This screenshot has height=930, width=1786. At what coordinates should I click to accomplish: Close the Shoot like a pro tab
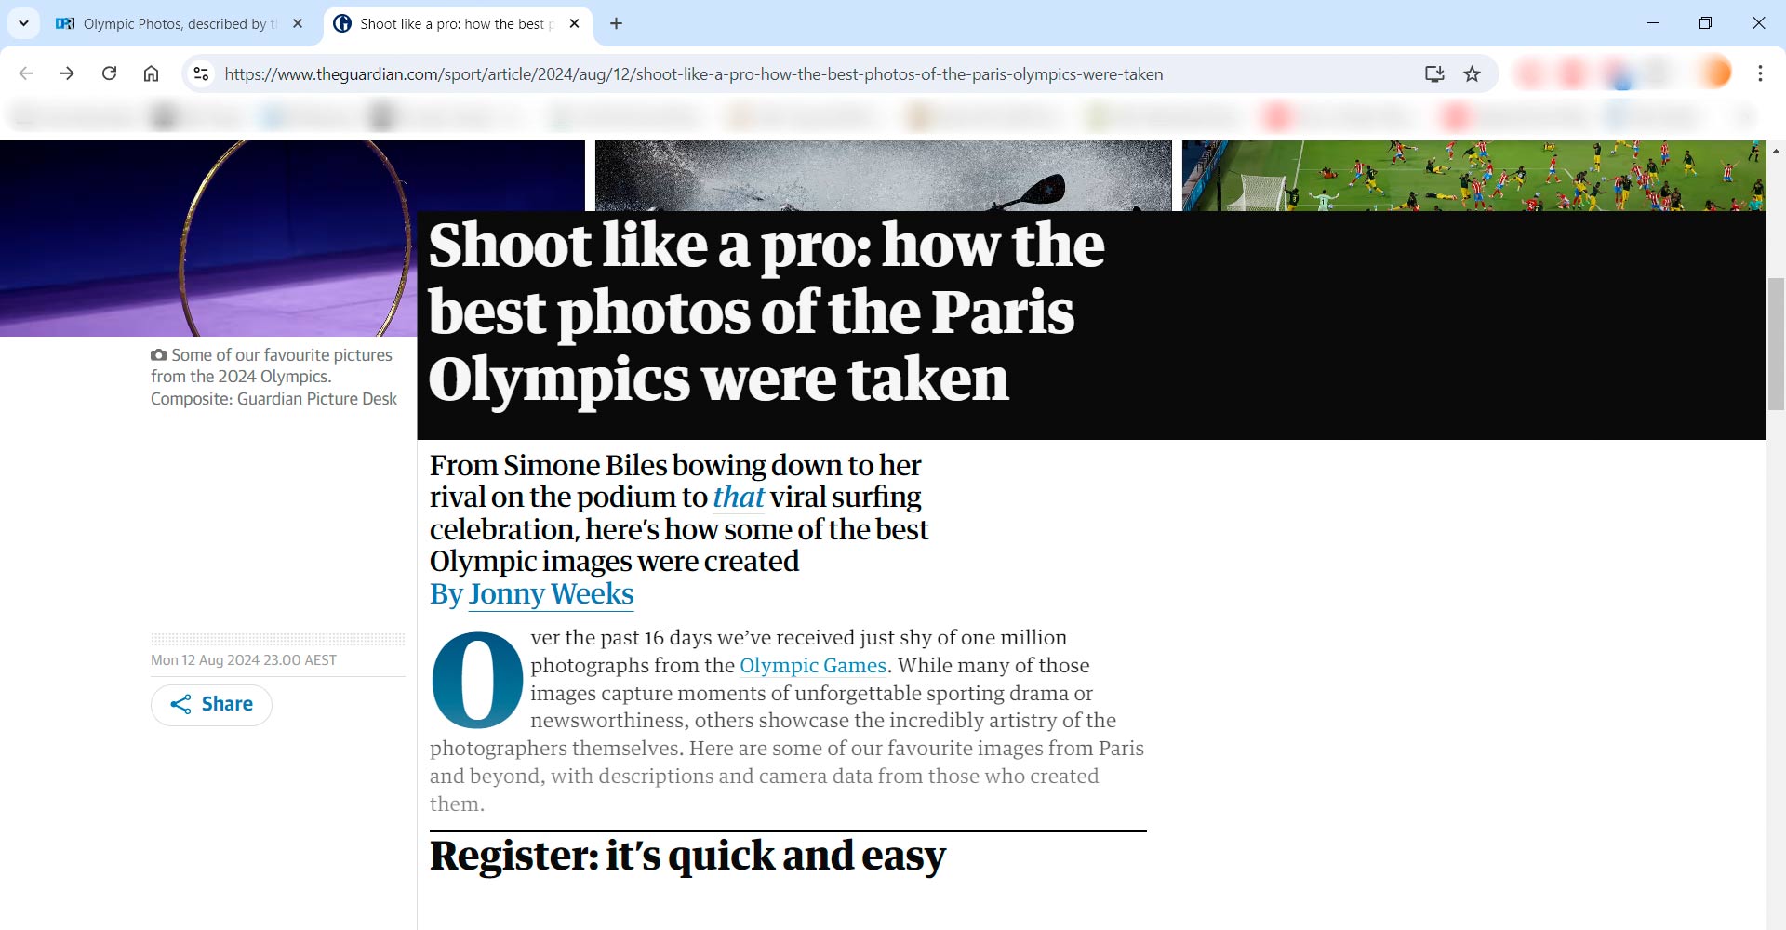[574, 23]
